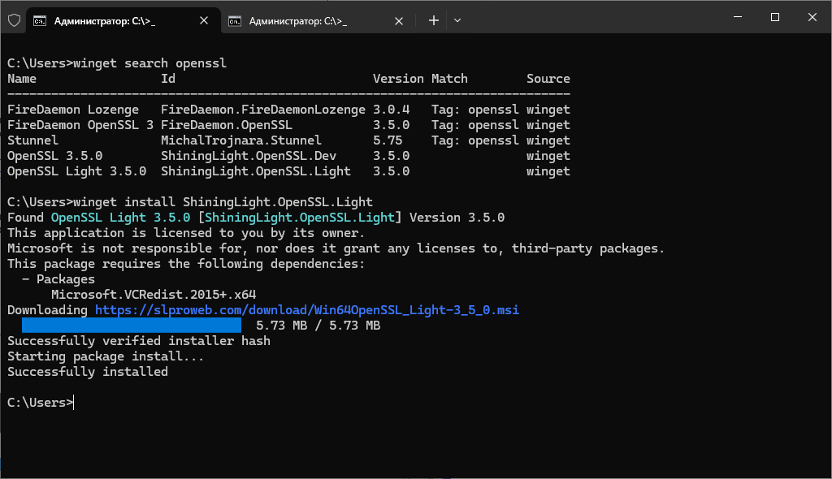Viewport: 832px width, 479px height.
Task: Click 'FireDaemon.OpenSSL' Id entry
Action: coord(227,125)
